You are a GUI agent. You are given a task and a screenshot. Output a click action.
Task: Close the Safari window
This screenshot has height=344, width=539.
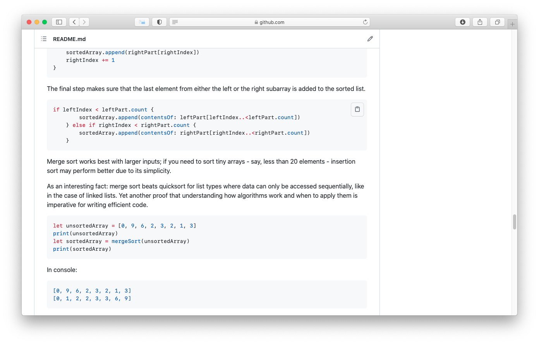click(29, 22)
